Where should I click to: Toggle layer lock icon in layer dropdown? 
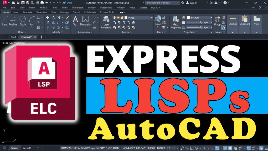[x=122, y=18]
